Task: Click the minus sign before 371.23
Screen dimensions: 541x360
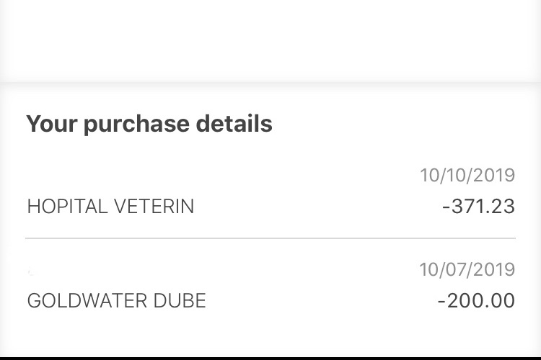Action: coord(447,207)
